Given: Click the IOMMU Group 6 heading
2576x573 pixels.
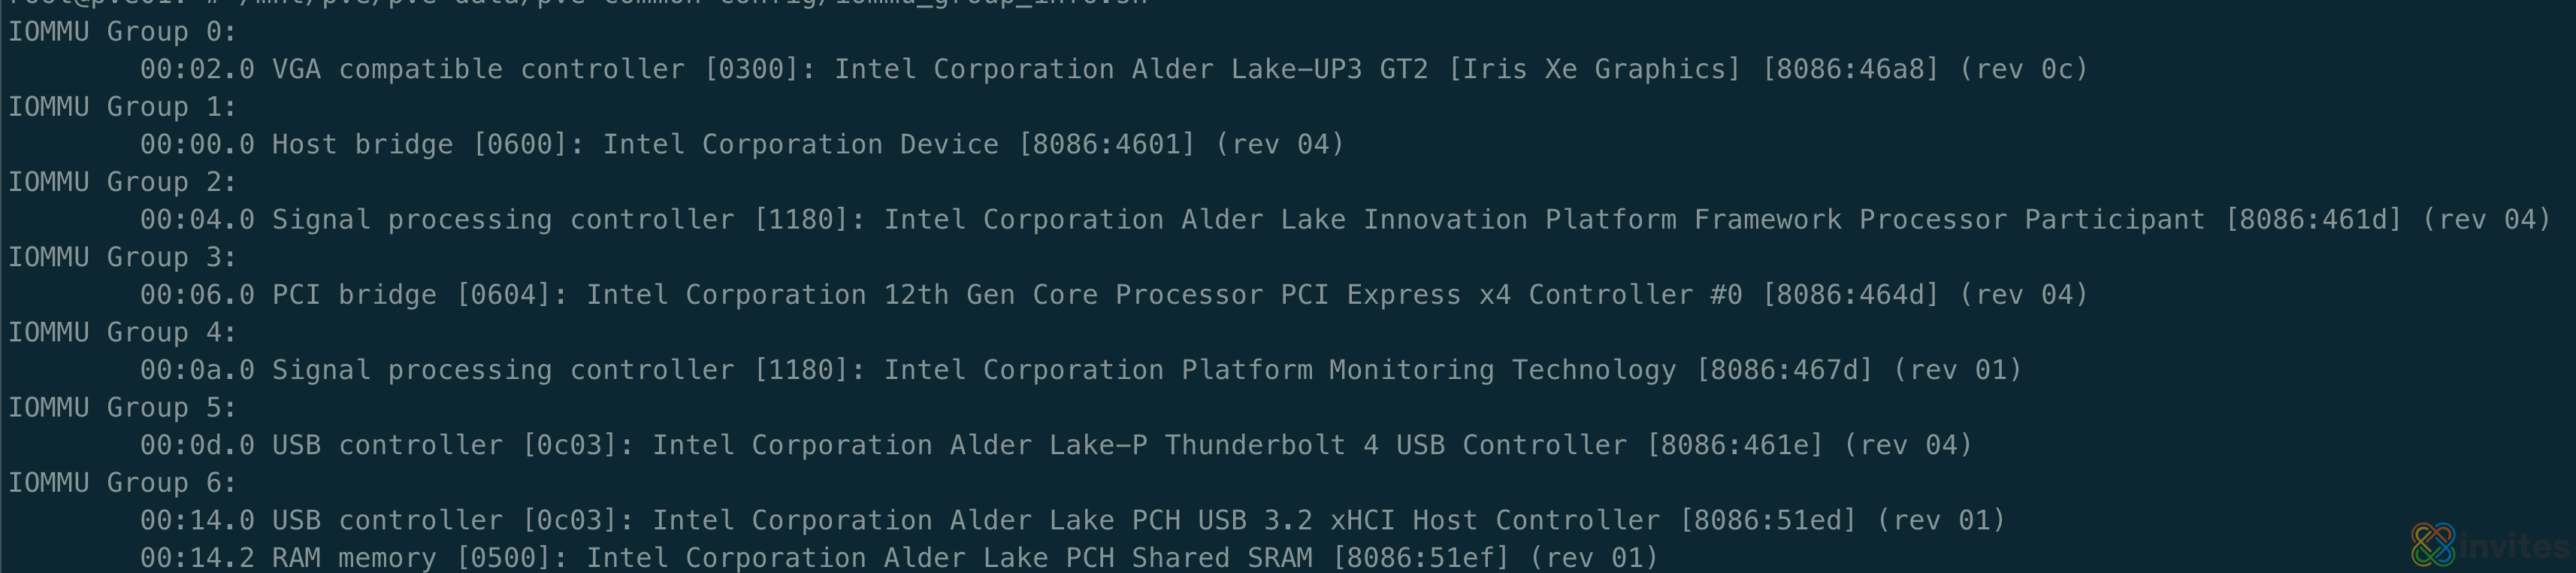Looking at the screenshot, I should [x=122, y=482].
